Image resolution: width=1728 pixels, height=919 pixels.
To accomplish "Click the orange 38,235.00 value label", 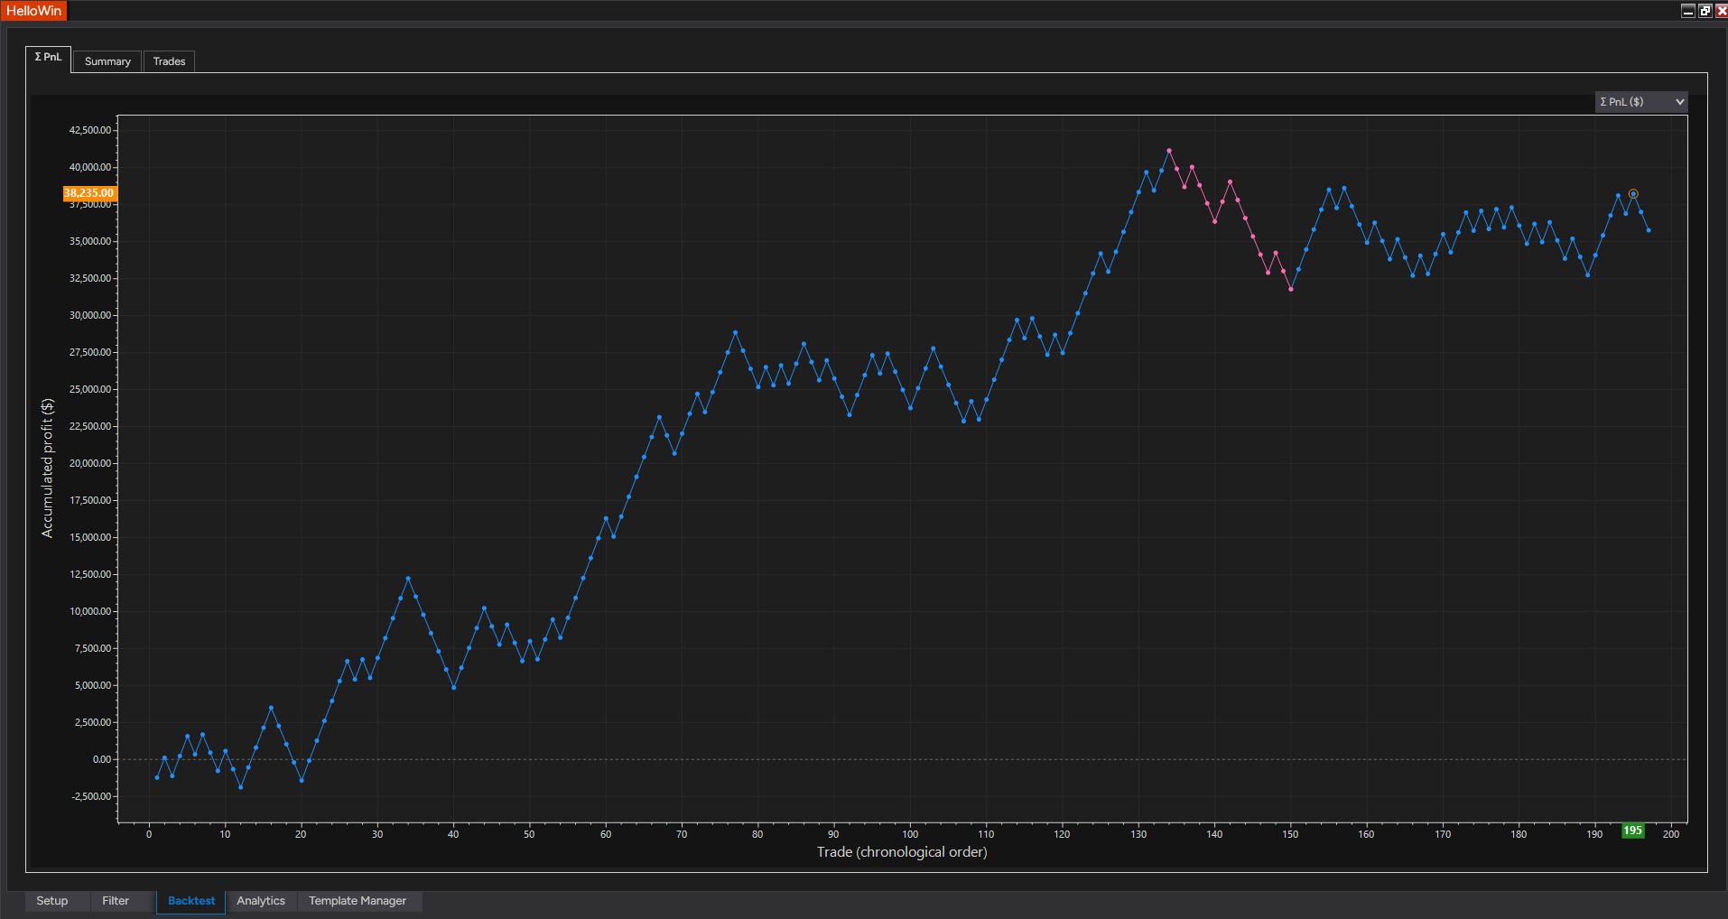I will [x=89, y=193].
